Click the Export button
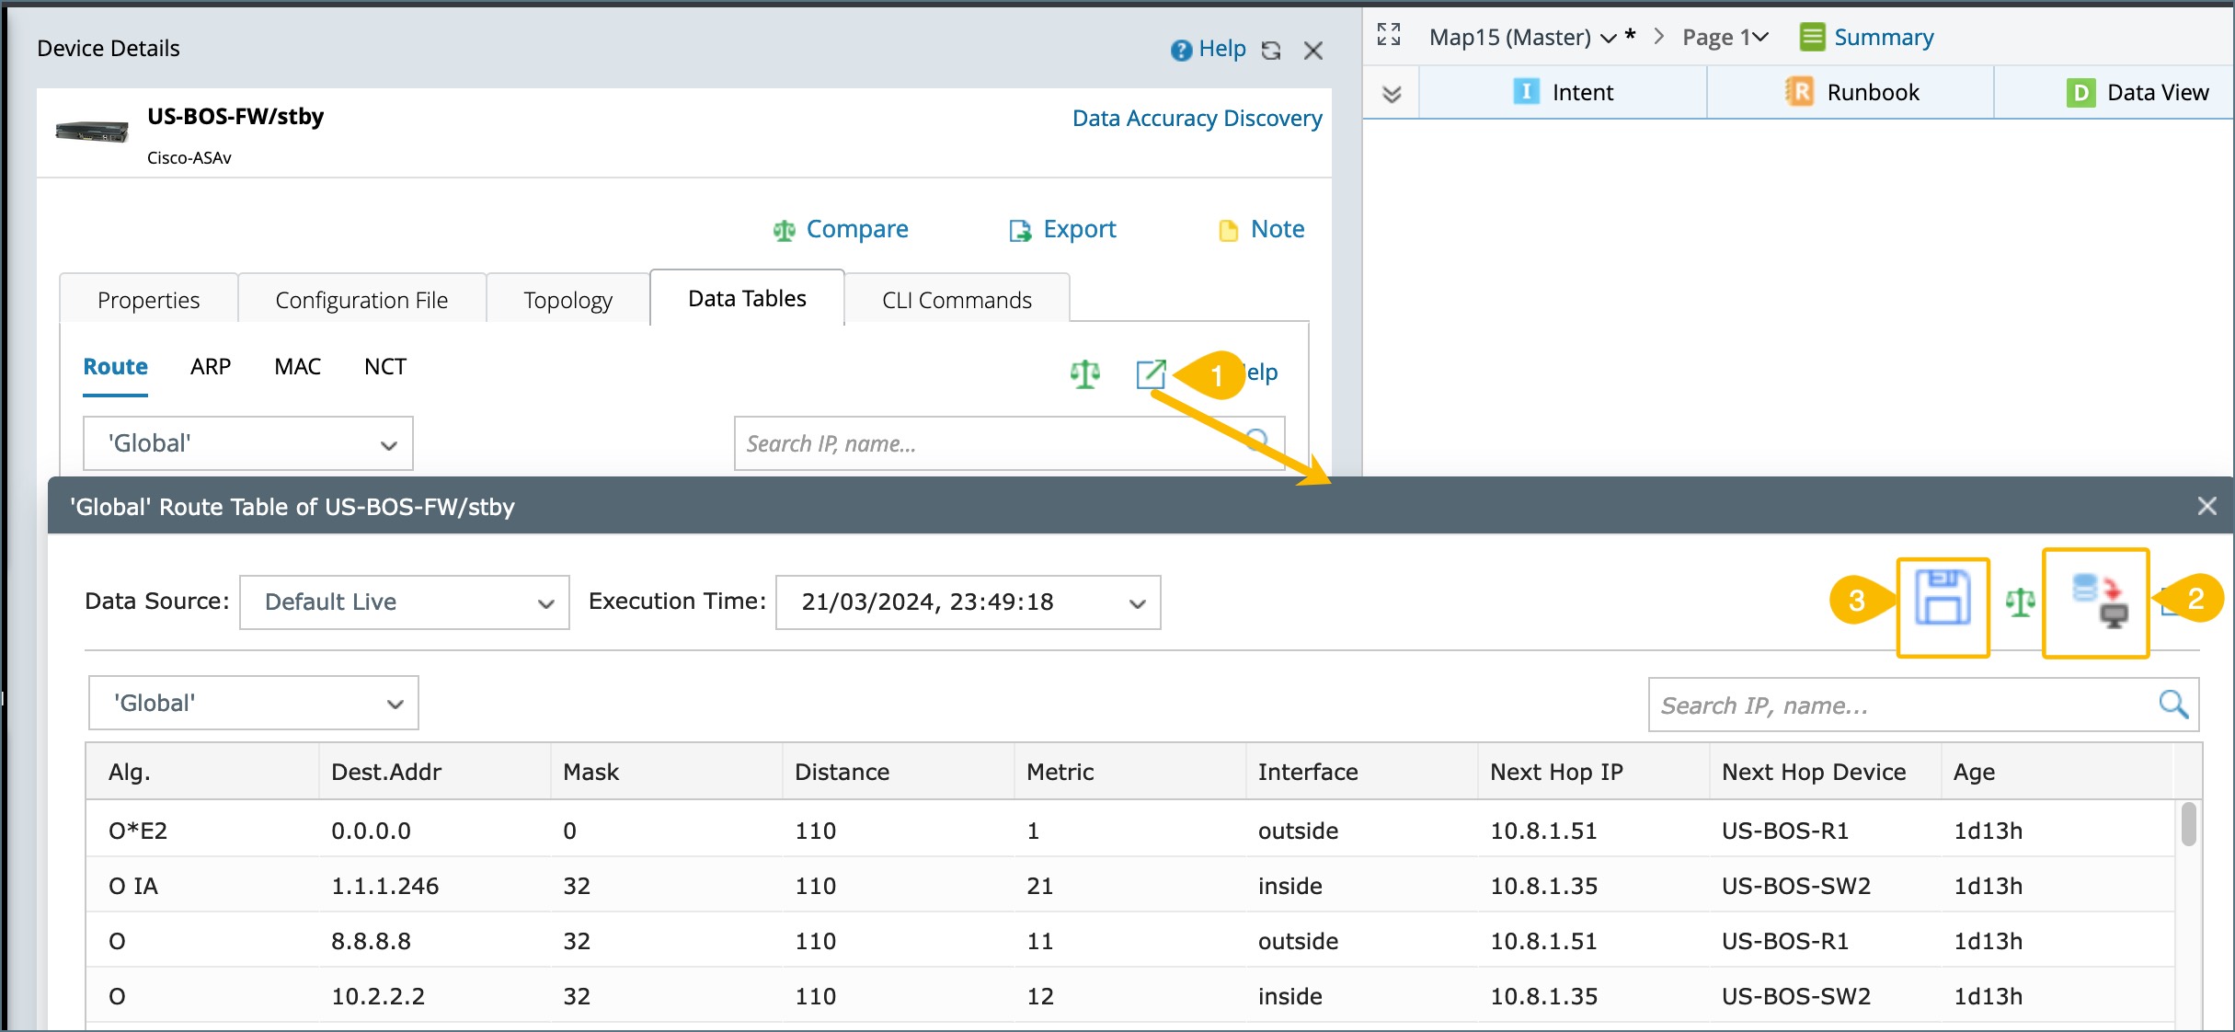This screenshot has height=1032, width=2235. point(1062,229)
